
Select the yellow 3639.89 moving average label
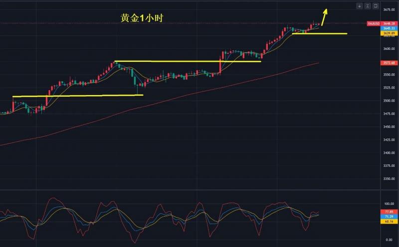tap(389, 33)
